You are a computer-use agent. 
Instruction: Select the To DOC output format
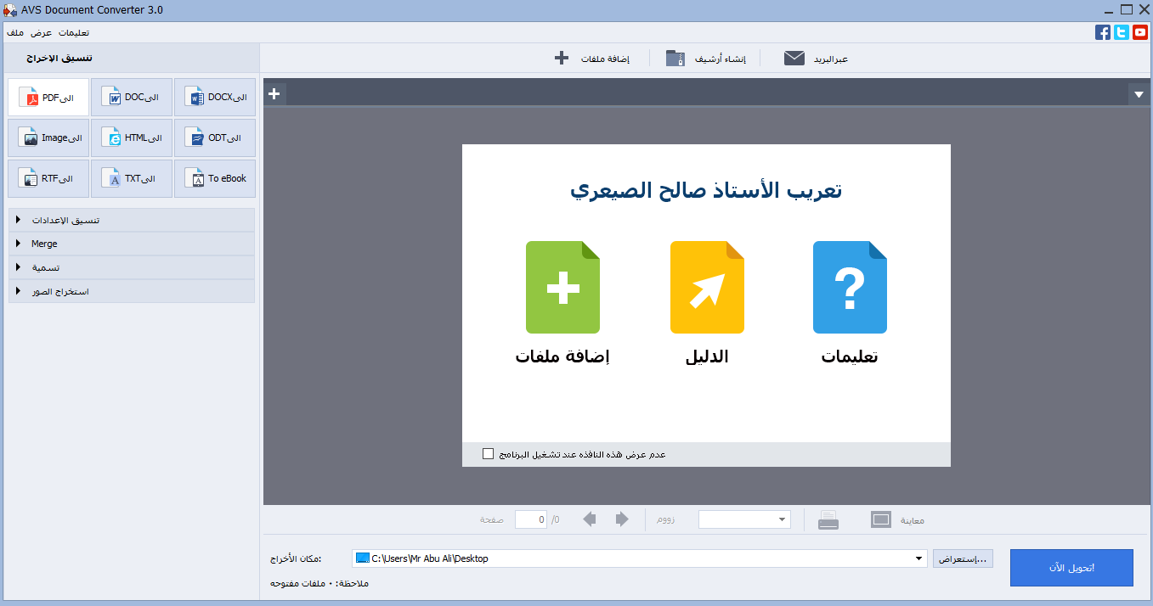point(132,98)
